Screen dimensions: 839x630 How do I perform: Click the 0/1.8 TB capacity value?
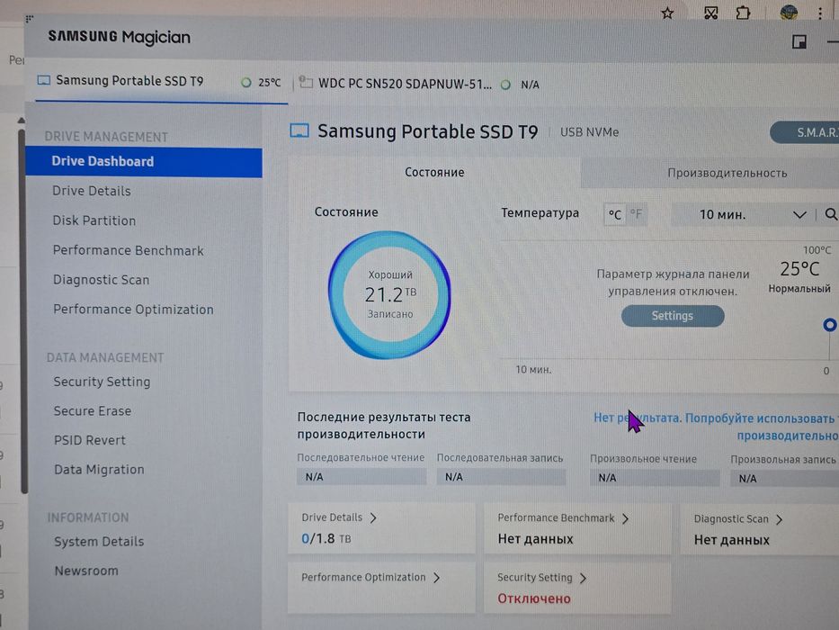326,539
